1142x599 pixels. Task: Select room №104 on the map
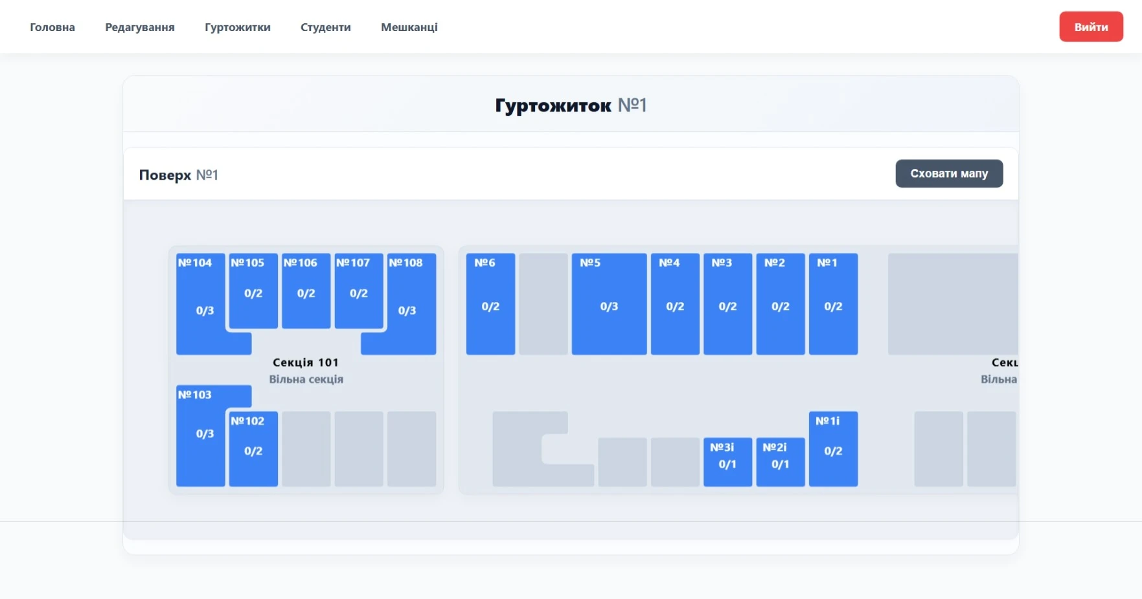click(201, 304)
